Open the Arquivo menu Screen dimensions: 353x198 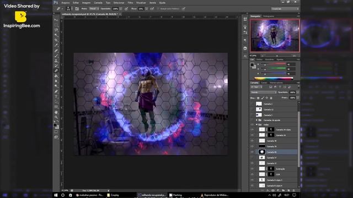click(x=66, y=3)
